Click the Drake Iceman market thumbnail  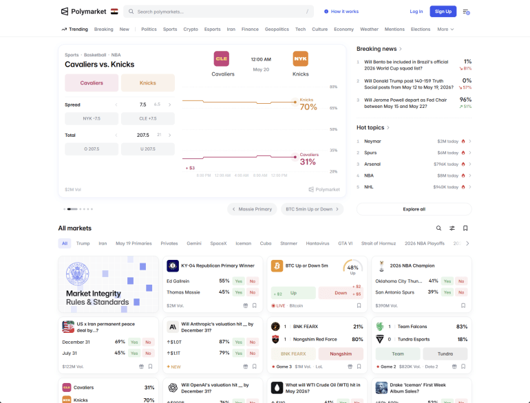tap(381, 388)
